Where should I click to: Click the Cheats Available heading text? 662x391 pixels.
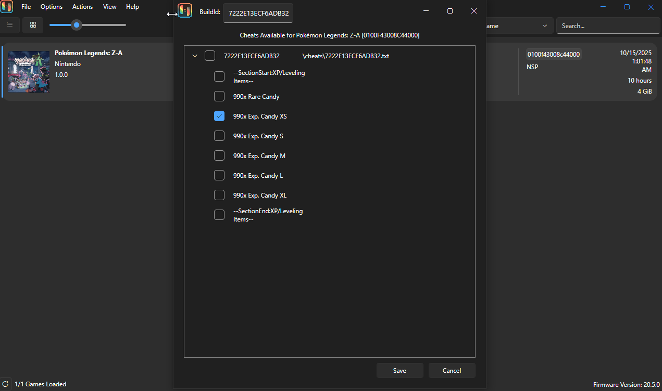[x=329, y=35]
